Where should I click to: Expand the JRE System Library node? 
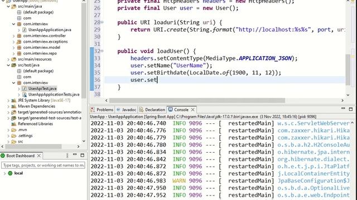8,101
